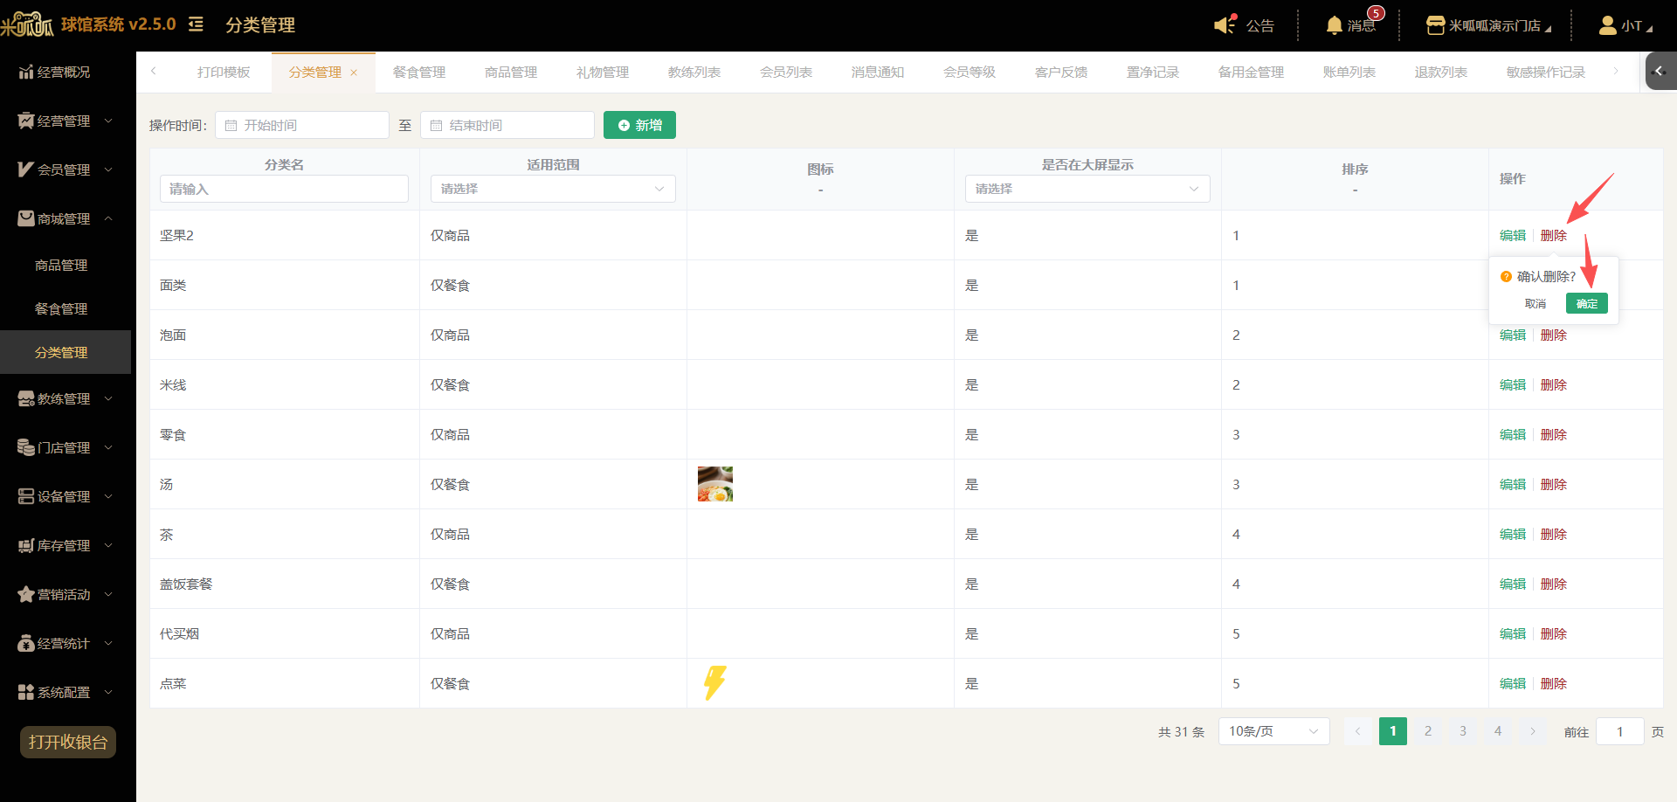Image resolution: width=1677 pixels, height=802 pixels.
Task: Expand the 经营管理 sidebar menu
Action: pyautogui.click(x=66, y=121)
